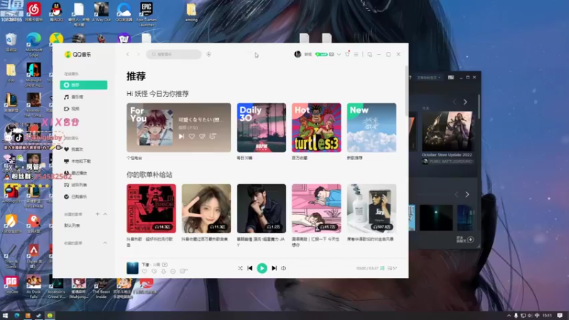
Task: Go back using QQ Music back arrow
Action: click(x=128, y=55)
